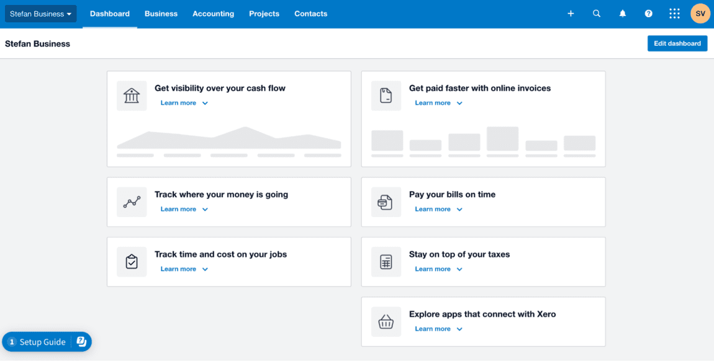Click the plus create-new icon
The width and height of the screenshot is (714, 361).
571,14
